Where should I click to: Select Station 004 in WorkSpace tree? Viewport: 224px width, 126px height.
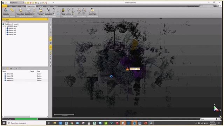12,34
